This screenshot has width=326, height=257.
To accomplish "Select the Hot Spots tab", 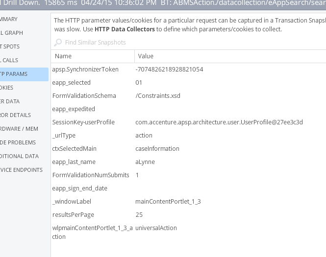I will click(x=11, y=47).
